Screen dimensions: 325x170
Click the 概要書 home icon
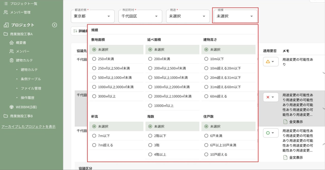point(11,43)
